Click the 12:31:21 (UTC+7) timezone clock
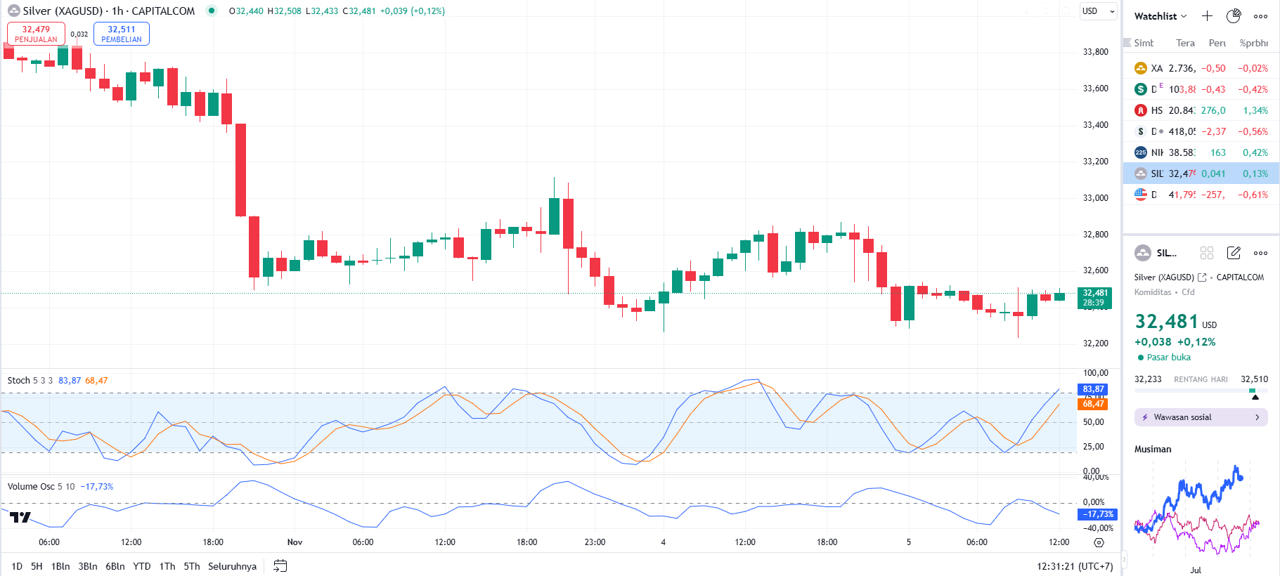The width and height of the screenshot is (1280, 576). coord(1075,566)
